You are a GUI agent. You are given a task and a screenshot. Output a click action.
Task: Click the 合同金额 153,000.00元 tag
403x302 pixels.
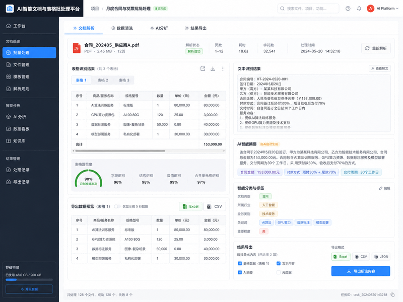[x=260, y=172]
